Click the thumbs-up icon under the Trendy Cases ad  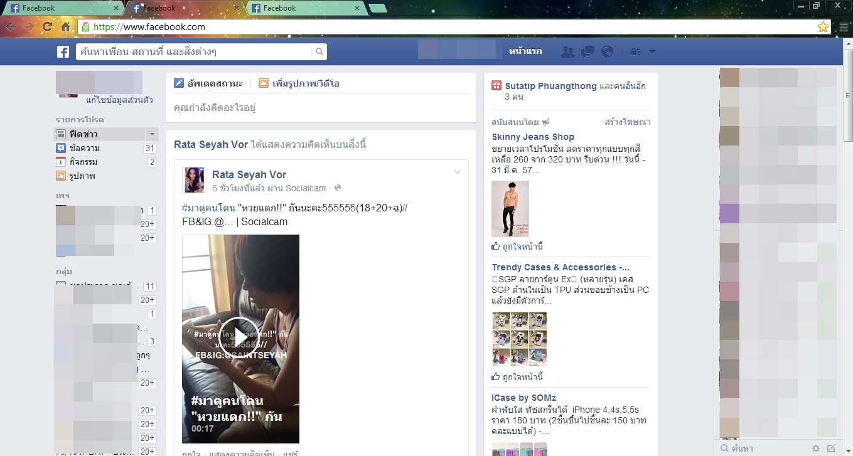[x=496, y=377]
